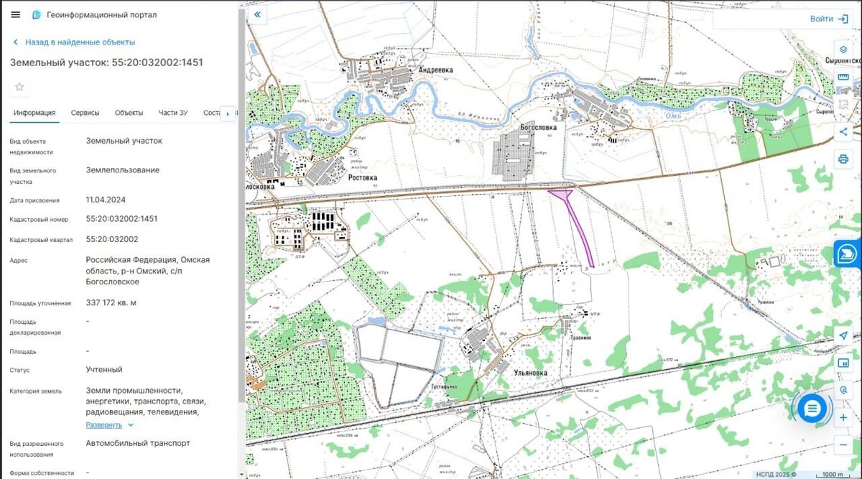Image resolution: width=862 pixels, height=479 pixels.
Task: Select the ruler measurement tool
Action: pyautogui.click(x=843, y=77)
